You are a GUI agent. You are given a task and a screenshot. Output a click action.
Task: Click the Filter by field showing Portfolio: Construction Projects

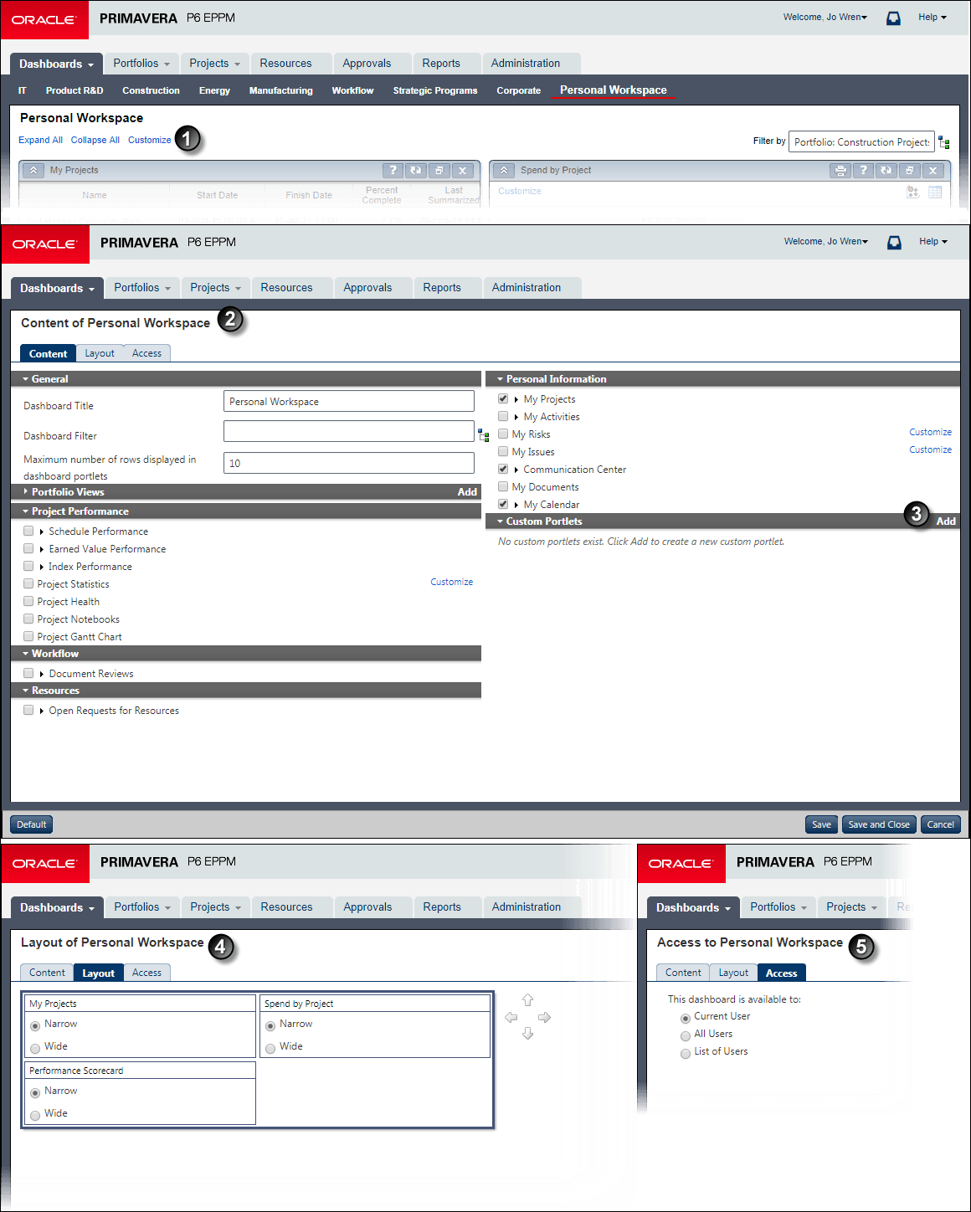coord(861,141)
